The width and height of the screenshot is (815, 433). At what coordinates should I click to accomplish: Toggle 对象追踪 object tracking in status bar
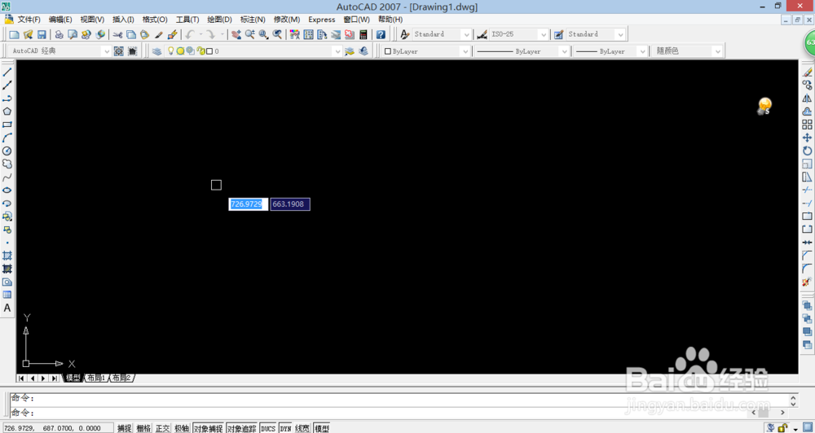click(x=242, y=428)
